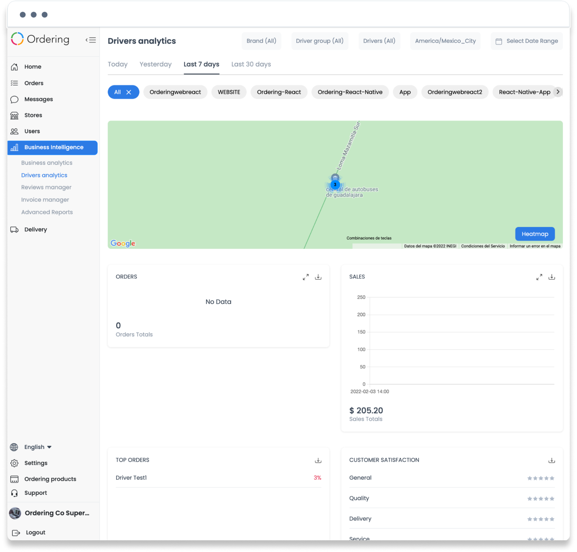Click the driver cluster marker on map
Image resolution: width=577 pixels, height=552 pixels.
[335, 184]
